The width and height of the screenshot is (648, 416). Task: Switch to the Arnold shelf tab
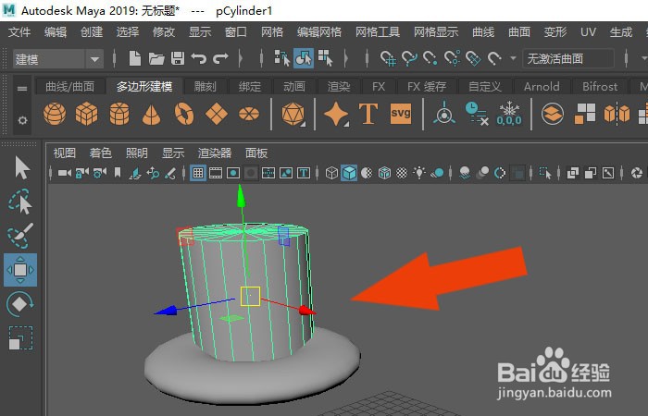coord(542,87)
